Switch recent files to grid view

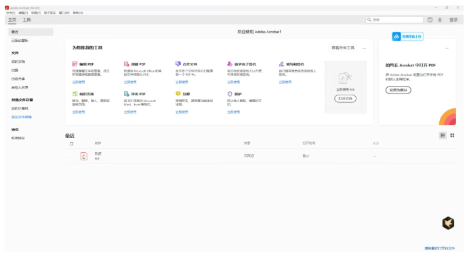coord(452,135)
